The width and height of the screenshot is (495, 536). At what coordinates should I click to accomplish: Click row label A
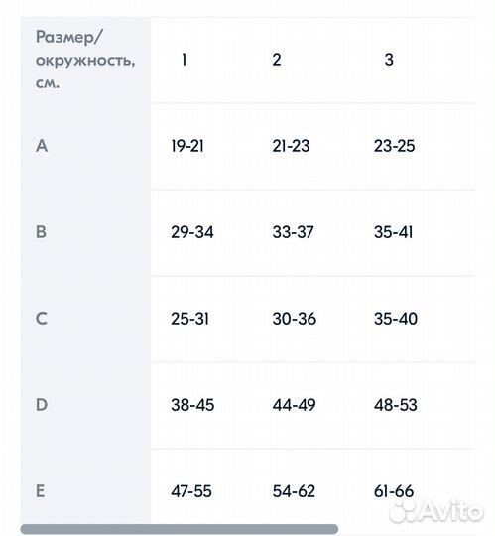click(42, 146)
